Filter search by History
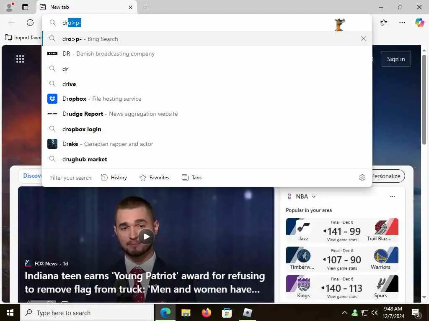The width and height of the screenshot is (429, 321). (x=114, y=178)
